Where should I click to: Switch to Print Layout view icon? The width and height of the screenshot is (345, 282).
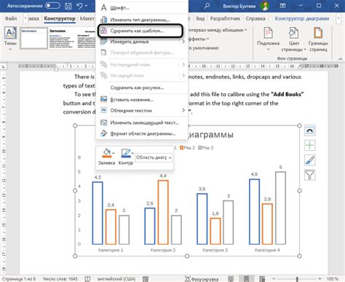click(246, 279)
